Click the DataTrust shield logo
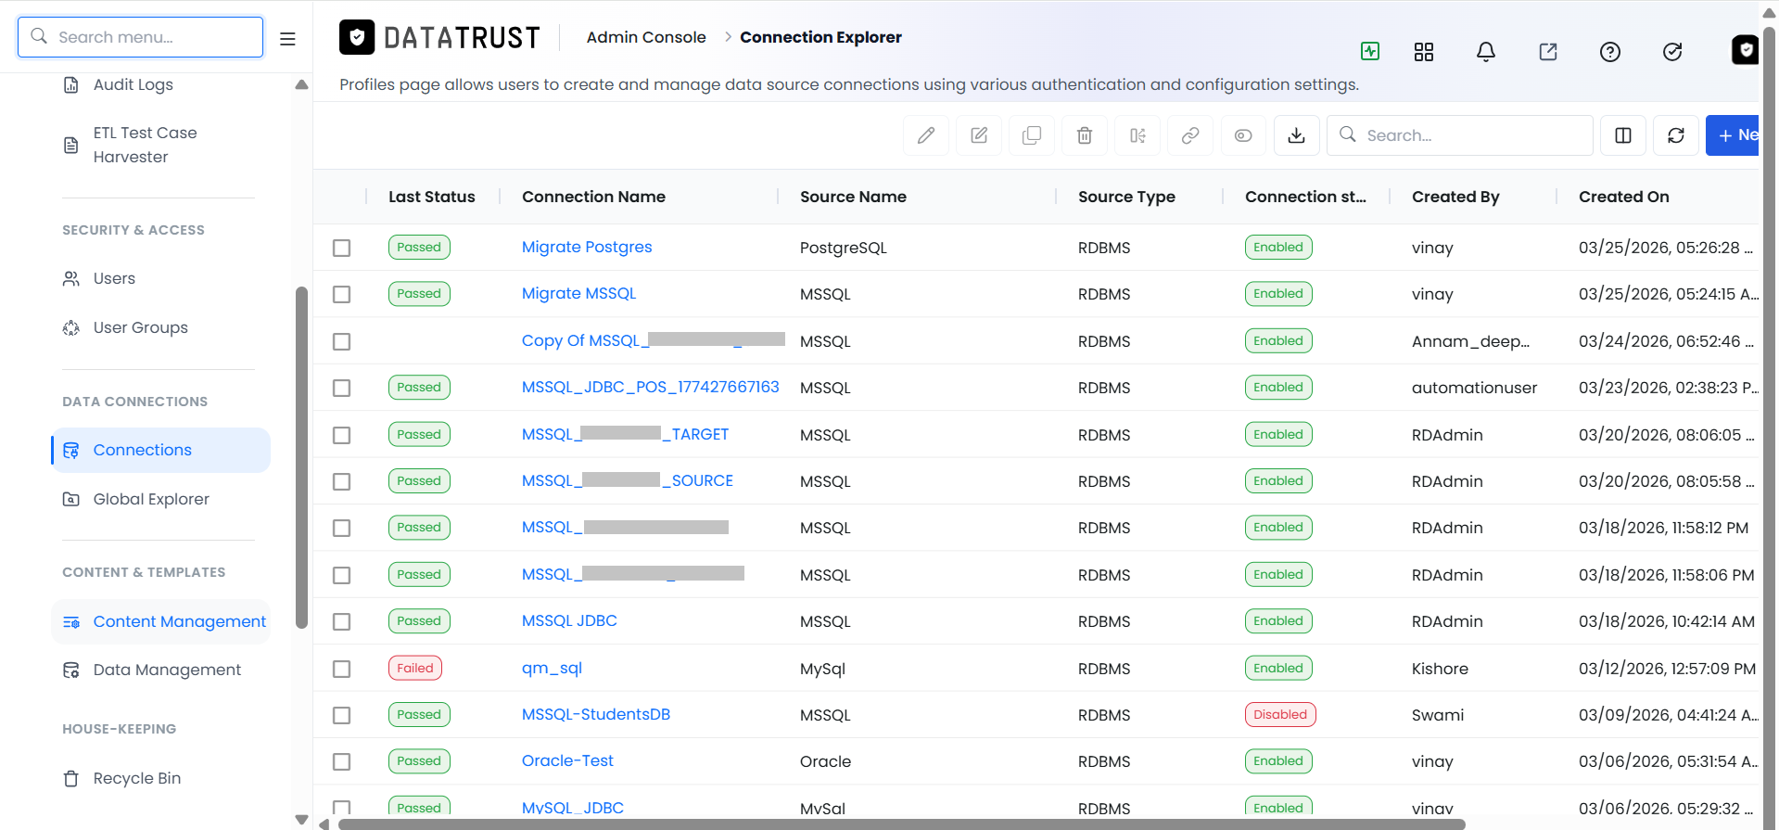The width and height of the screenshot is (1779, 830). point(357,37)
